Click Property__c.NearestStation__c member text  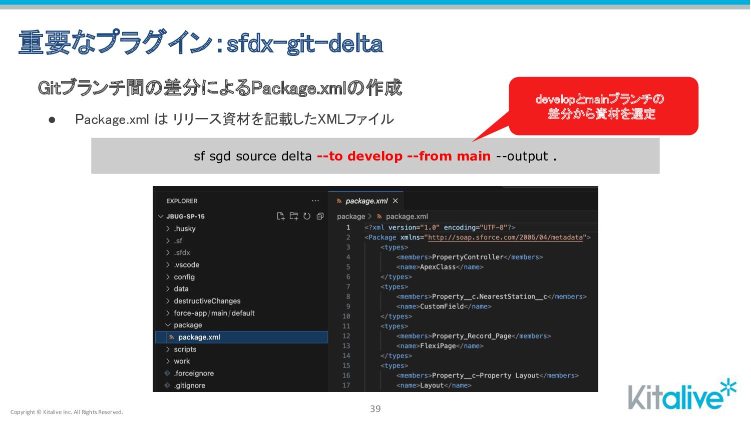tap(489, 296)
